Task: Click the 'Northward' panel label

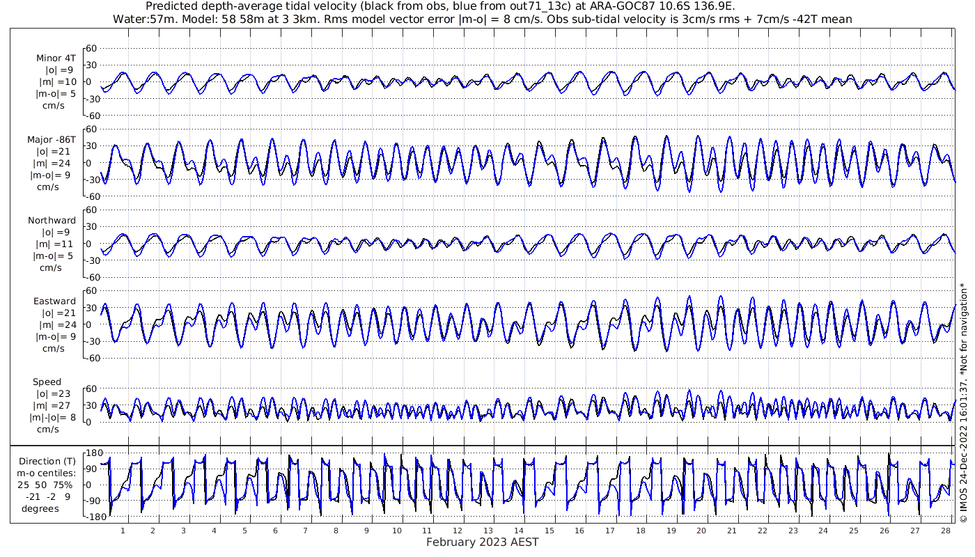Action: (52, 220)
